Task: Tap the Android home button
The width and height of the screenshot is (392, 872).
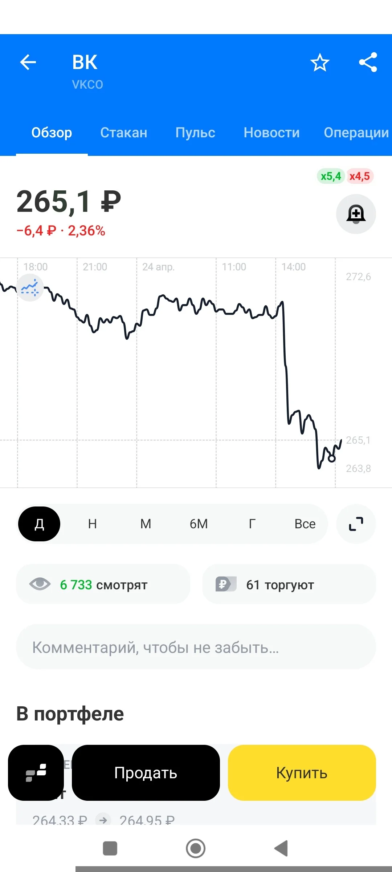Action: point(196,848)
